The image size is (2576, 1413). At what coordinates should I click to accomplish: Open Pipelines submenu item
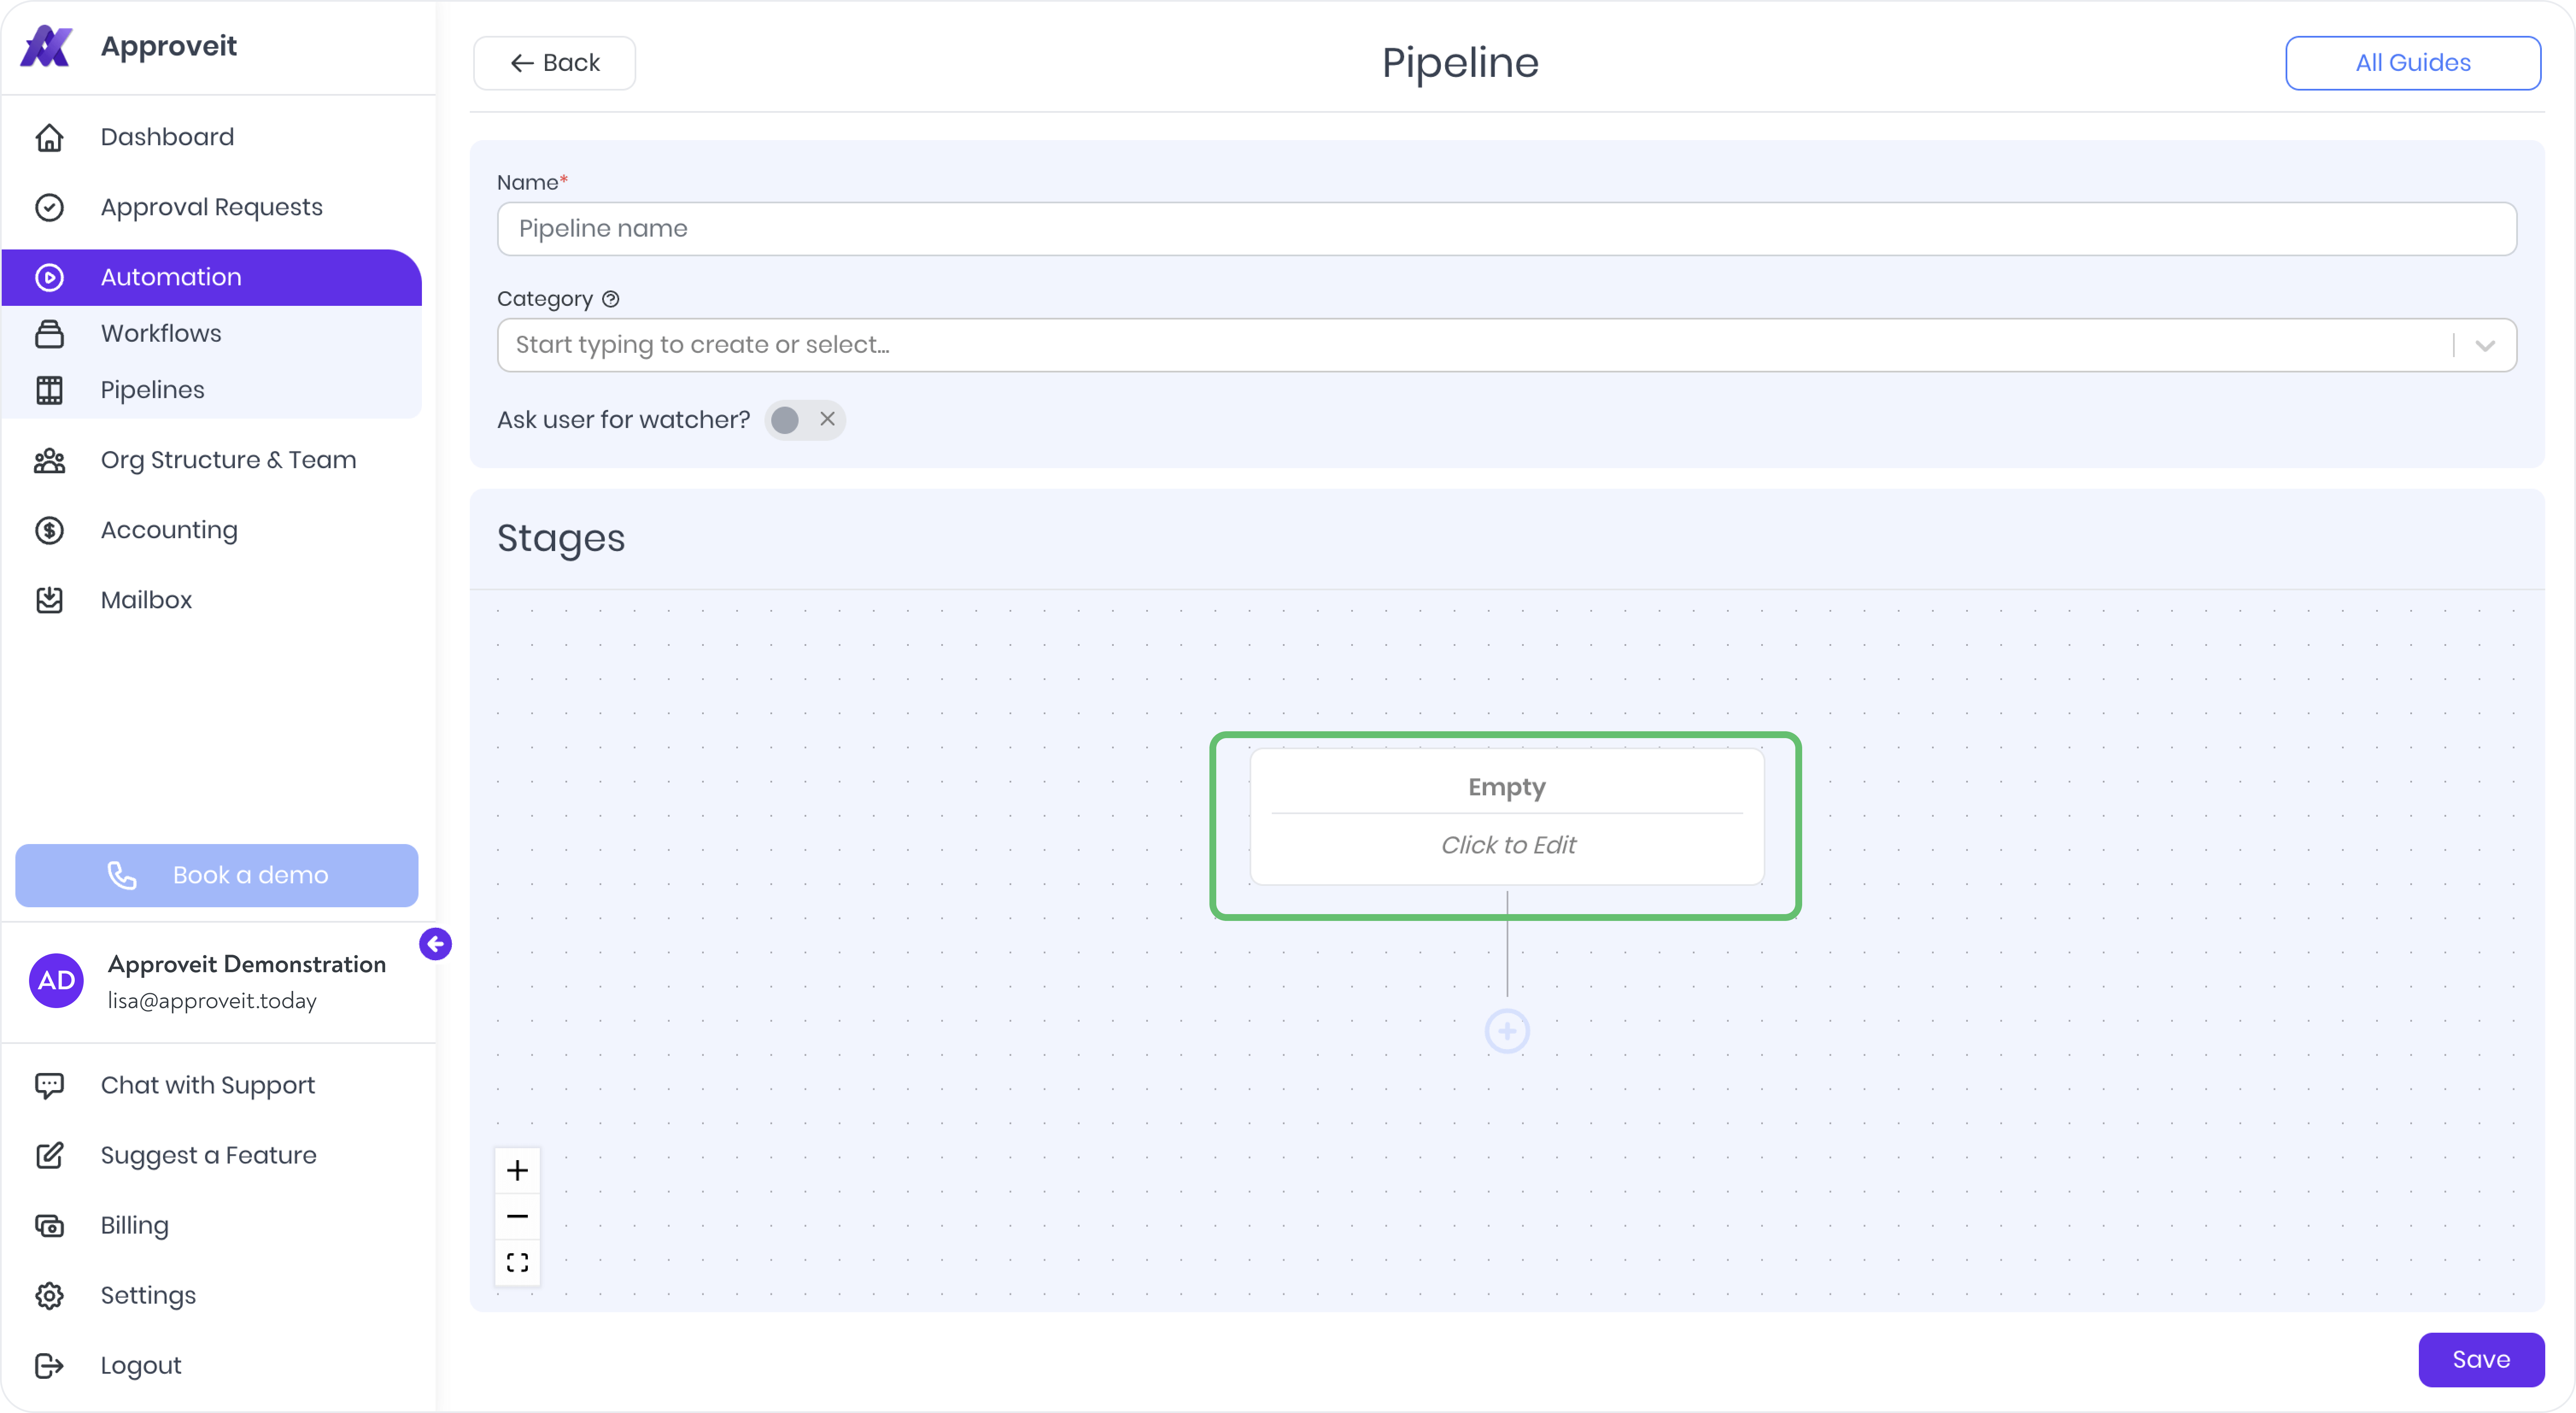tap(212, 390)
